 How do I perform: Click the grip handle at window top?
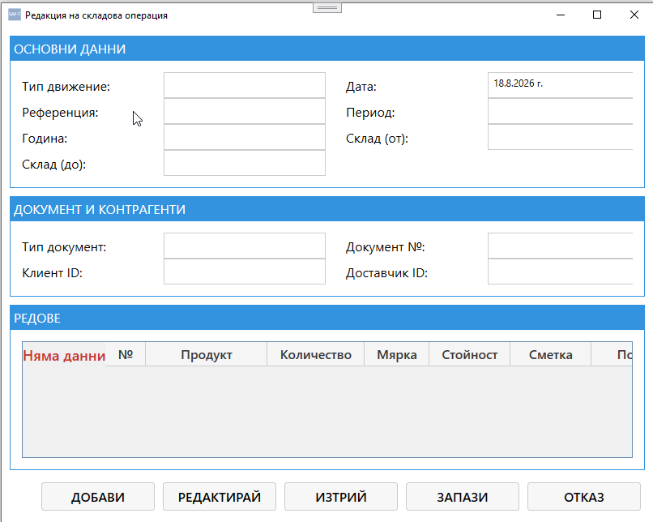pos(327,8)
